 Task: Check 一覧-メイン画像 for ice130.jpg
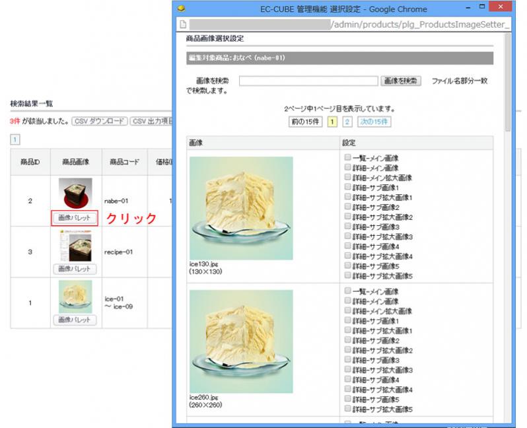click(x=347, y=157)
